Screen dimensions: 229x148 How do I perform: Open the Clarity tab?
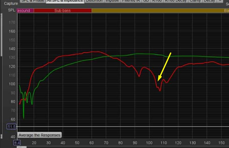tap(195, 1)
